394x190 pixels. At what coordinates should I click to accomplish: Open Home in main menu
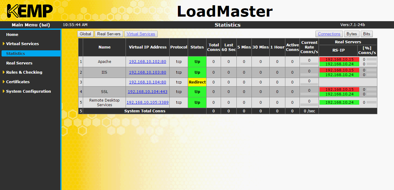12,34
